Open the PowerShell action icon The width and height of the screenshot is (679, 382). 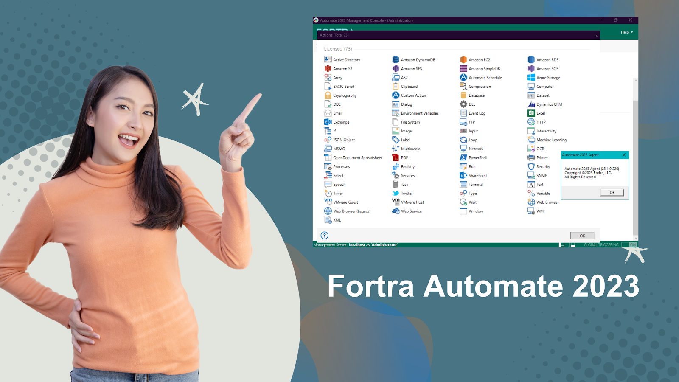(x=463, y=157)
